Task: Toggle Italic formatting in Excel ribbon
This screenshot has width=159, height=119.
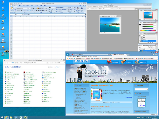Action: 20,10
